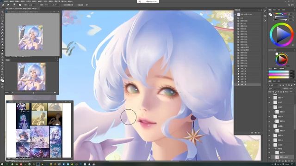Open the workspace switcher at top right
The image size is (296, 166).
[x=293, y=5]
